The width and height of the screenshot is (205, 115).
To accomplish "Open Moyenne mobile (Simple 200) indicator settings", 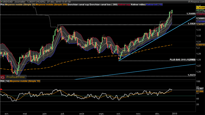I will [51, 5].
